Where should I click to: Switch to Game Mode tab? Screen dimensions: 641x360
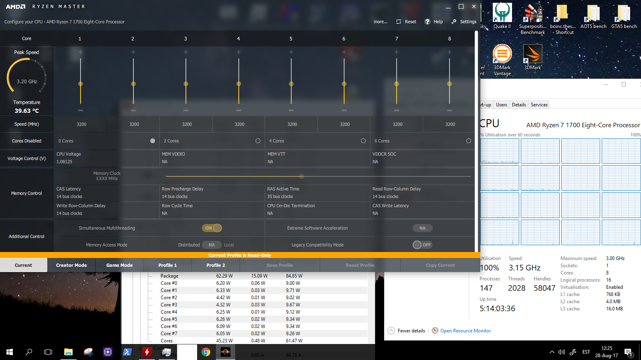[x=119, y=265]
